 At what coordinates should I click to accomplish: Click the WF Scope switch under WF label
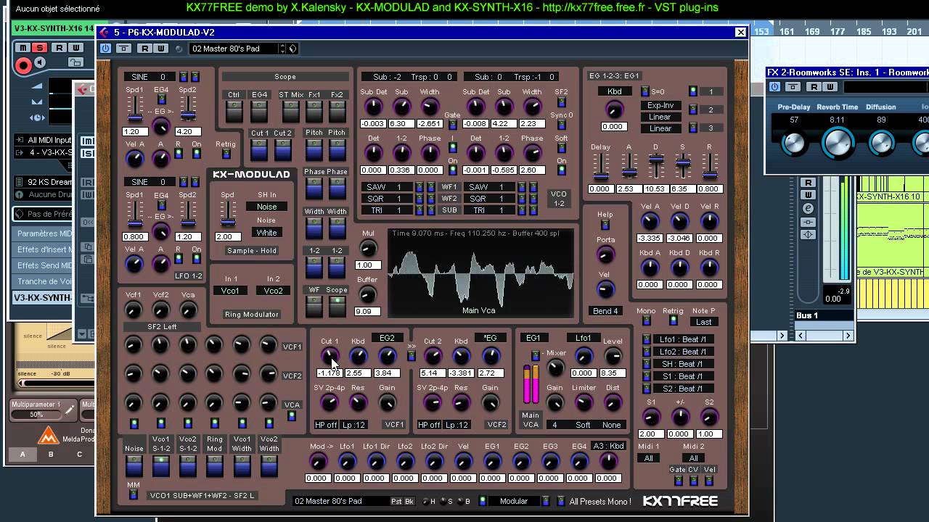pos(314,306)
